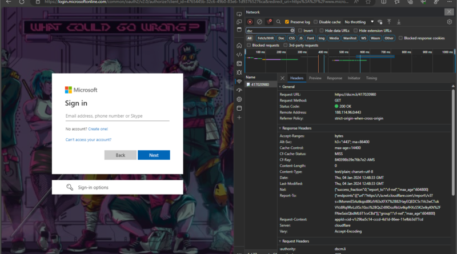This screenshot has width=457, height=254.
Task: Open network conditions wifi icon
Action: [380, 22]
